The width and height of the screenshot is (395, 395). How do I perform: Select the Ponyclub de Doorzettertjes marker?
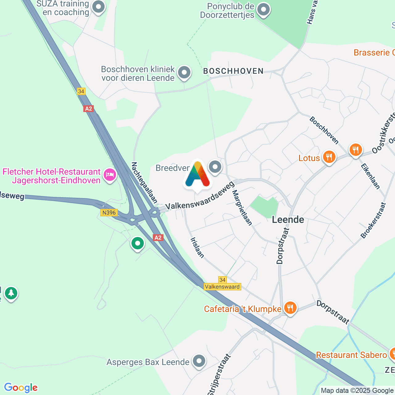(x=264, y=10)
